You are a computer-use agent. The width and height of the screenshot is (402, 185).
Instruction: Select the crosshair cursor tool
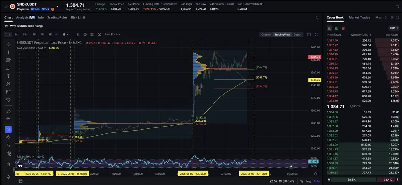point(8,44)
